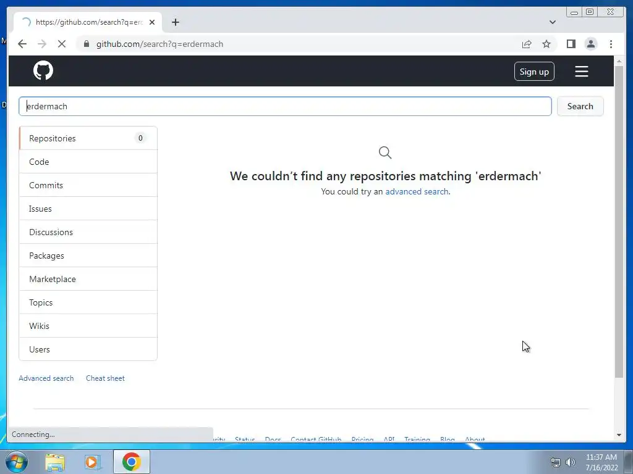Select the Marketplace filter

coord(88,279)
